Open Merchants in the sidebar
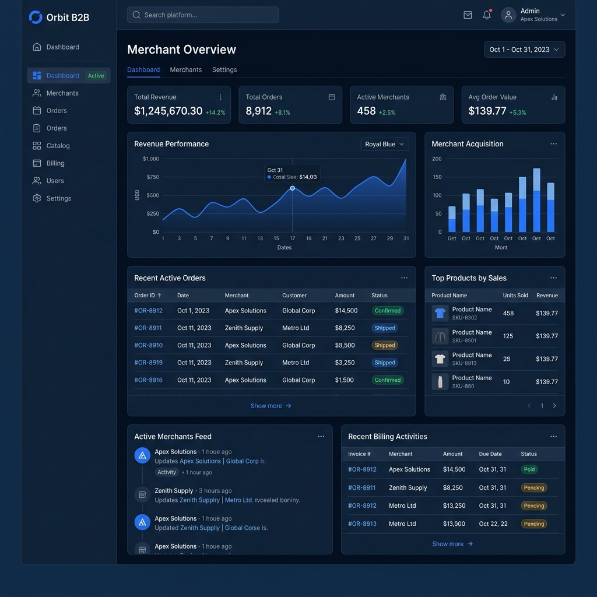 coord(69,93)
